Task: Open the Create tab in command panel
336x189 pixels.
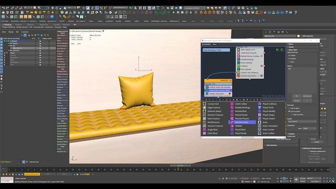Action: [266, 32]
